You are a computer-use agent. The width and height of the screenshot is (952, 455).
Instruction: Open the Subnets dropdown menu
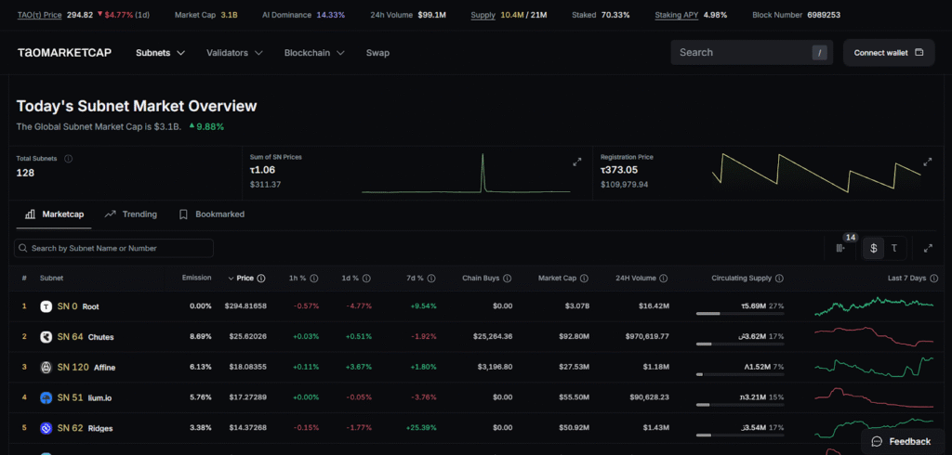tap(160, 53)
